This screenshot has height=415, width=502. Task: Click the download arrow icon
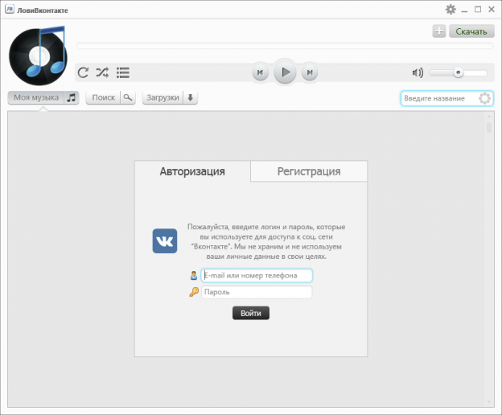[x=191, y=97]
